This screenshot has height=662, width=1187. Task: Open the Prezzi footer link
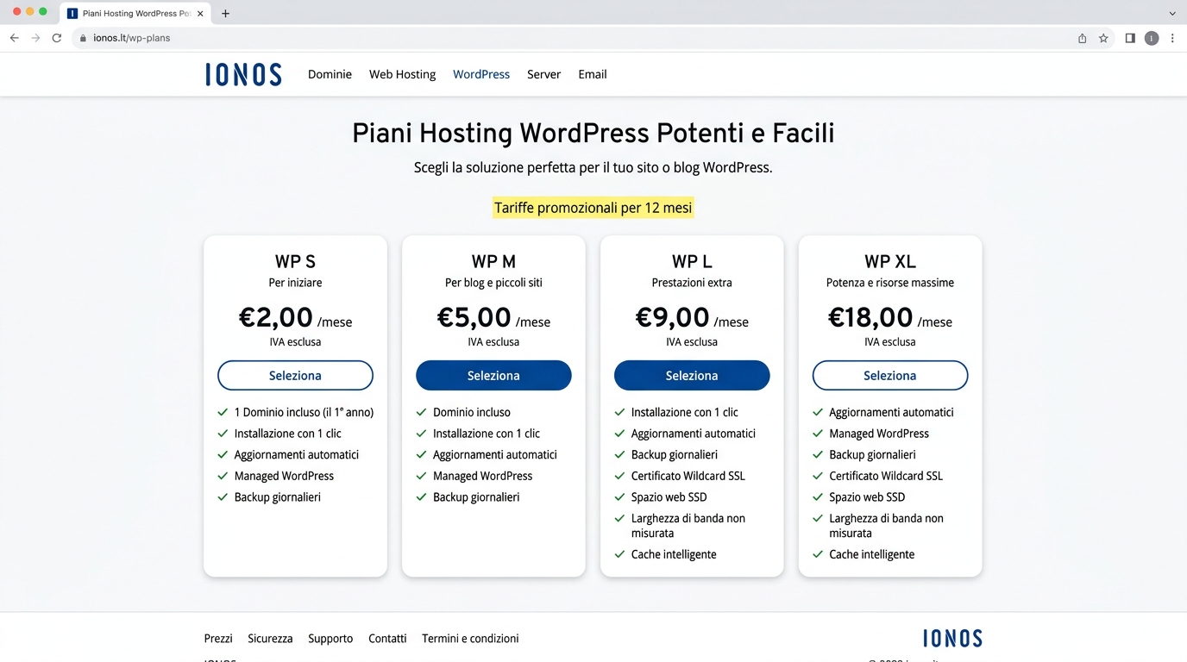218,639
